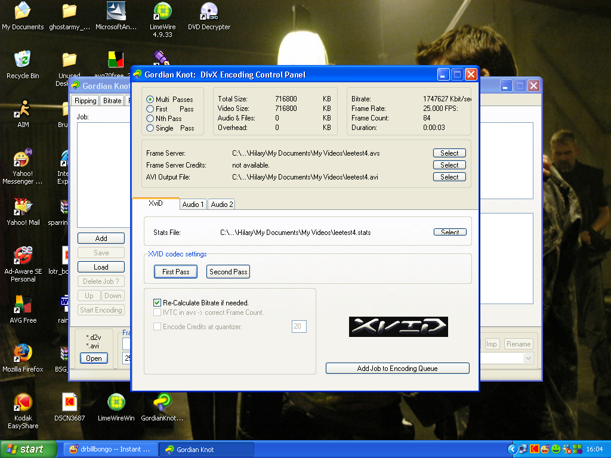The image size is (611, 458).
Task: Choose the Single Pass radio option
Action: tap(150, 128)
